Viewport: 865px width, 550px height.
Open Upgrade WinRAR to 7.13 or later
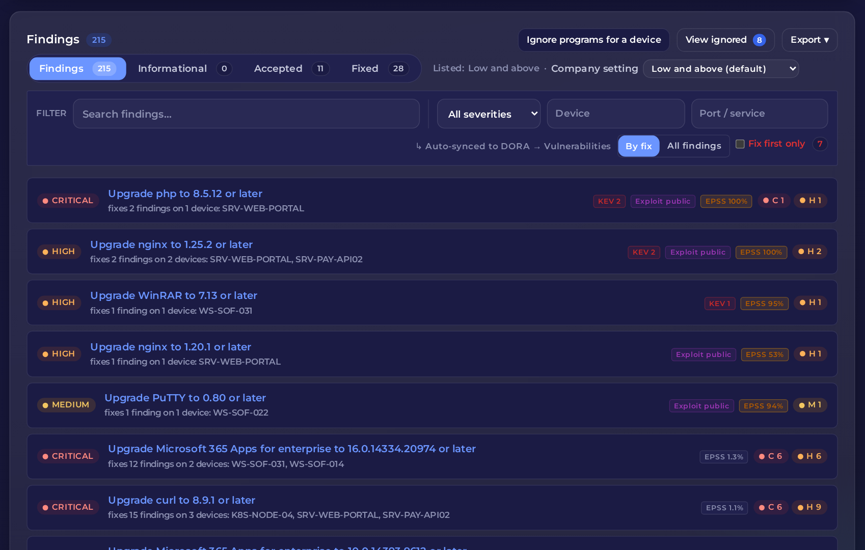click(x=174, y=295)
